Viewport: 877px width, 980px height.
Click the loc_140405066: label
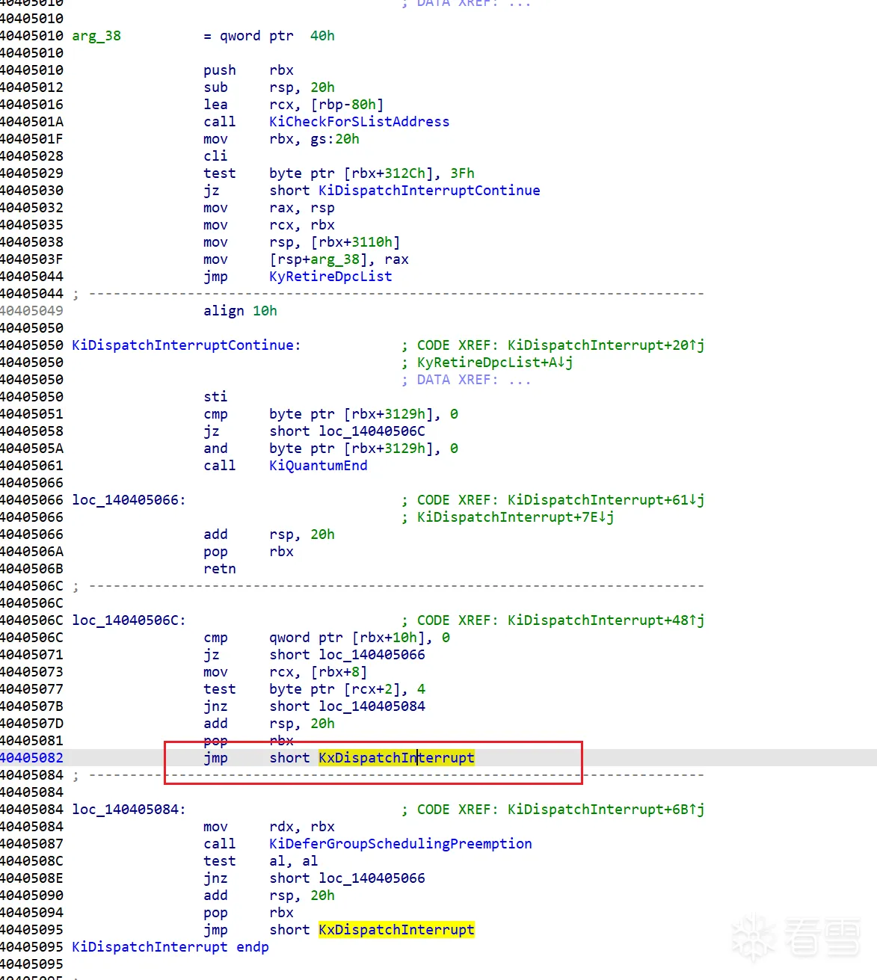point(129,500)
